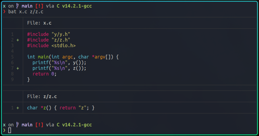The width and height of the screenshot is (259, 136).
Task: Click the "main" branch name in first prompt
Action: (27, 6)
